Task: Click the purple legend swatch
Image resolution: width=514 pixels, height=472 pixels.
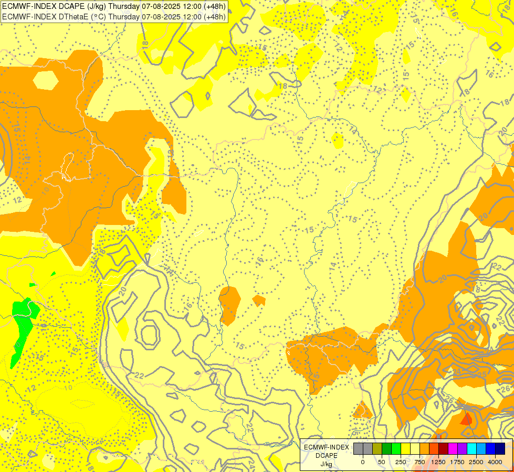Action: (462, 449)
